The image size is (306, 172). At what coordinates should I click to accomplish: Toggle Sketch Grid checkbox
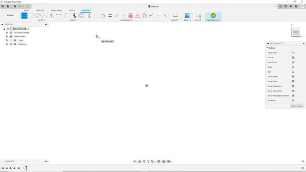(x=293, y=62)
